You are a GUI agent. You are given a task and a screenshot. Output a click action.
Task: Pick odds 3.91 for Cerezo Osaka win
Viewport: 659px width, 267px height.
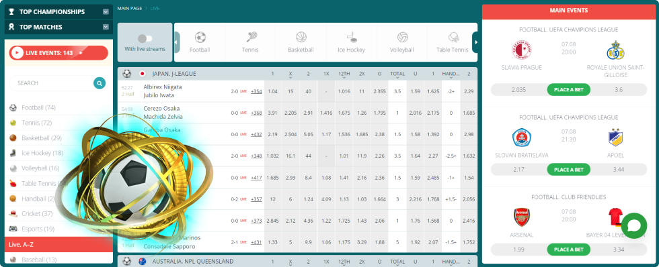(273, 113)
